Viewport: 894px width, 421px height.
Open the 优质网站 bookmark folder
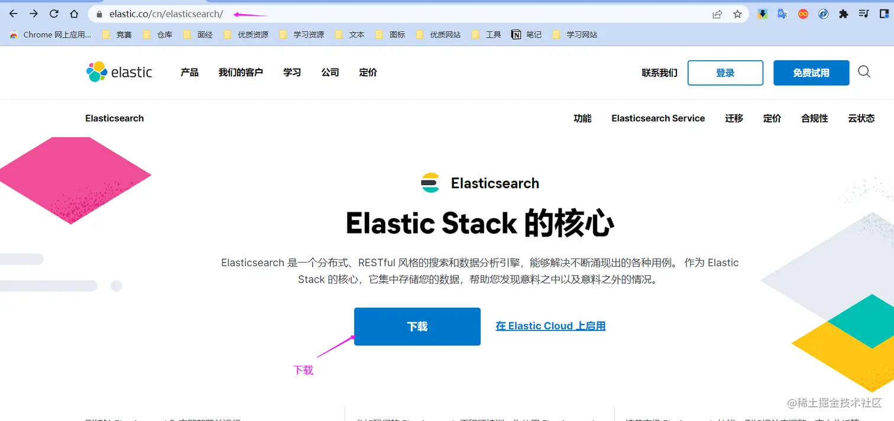click(438, 35)
